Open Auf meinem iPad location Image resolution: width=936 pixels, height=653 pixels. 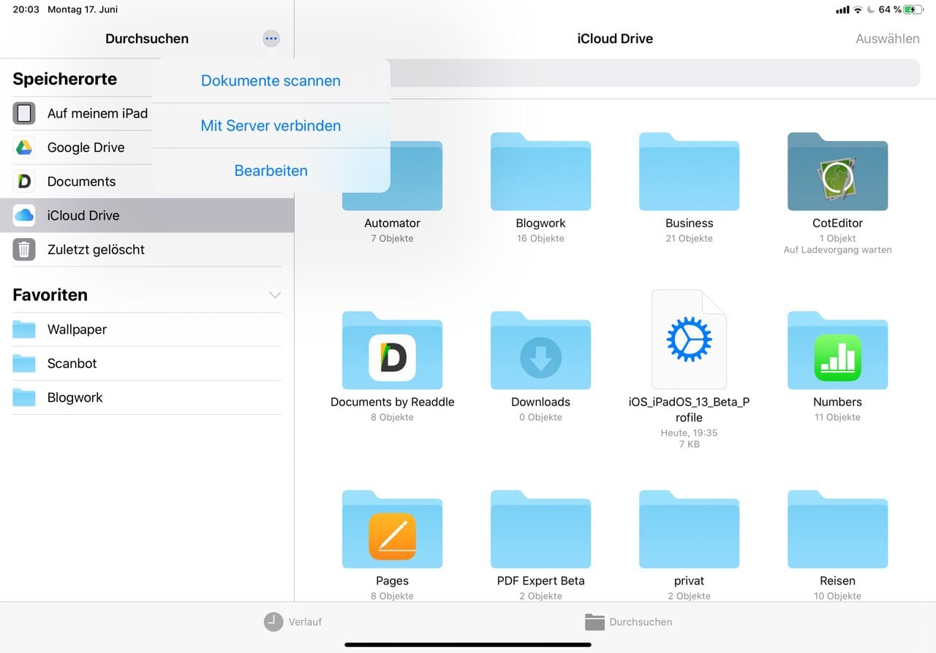[146, 113]
